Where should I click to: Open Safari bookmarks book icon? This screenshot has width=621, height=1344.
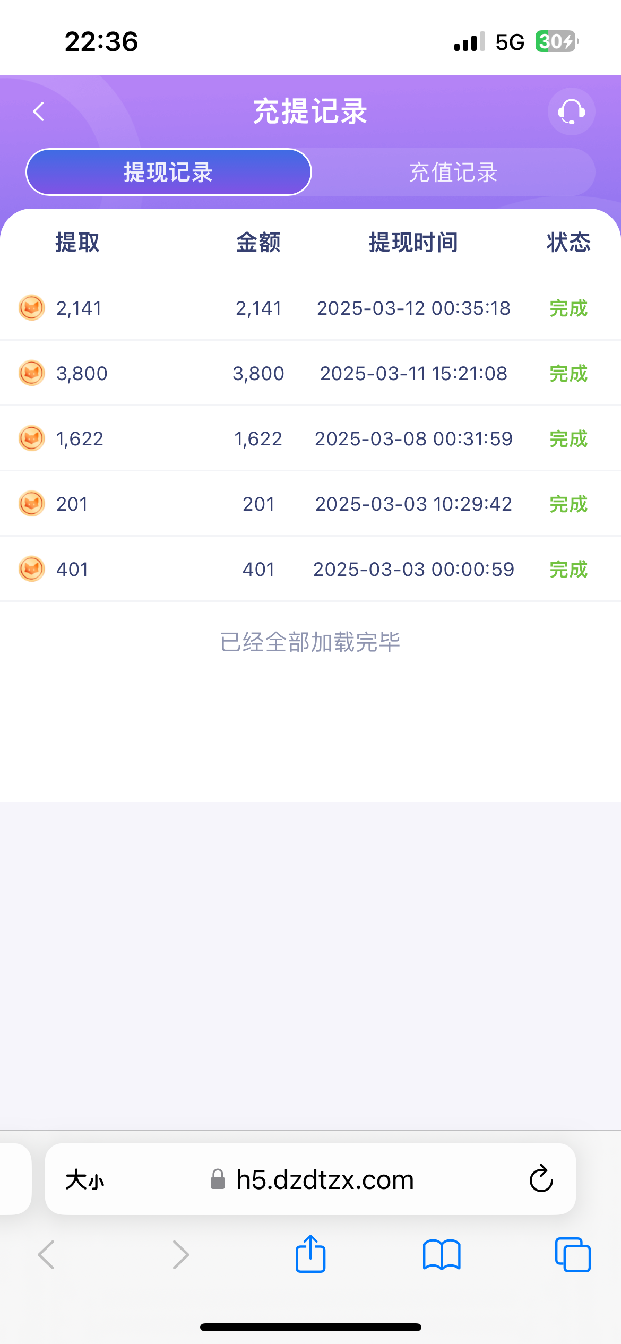[442, 1255]
